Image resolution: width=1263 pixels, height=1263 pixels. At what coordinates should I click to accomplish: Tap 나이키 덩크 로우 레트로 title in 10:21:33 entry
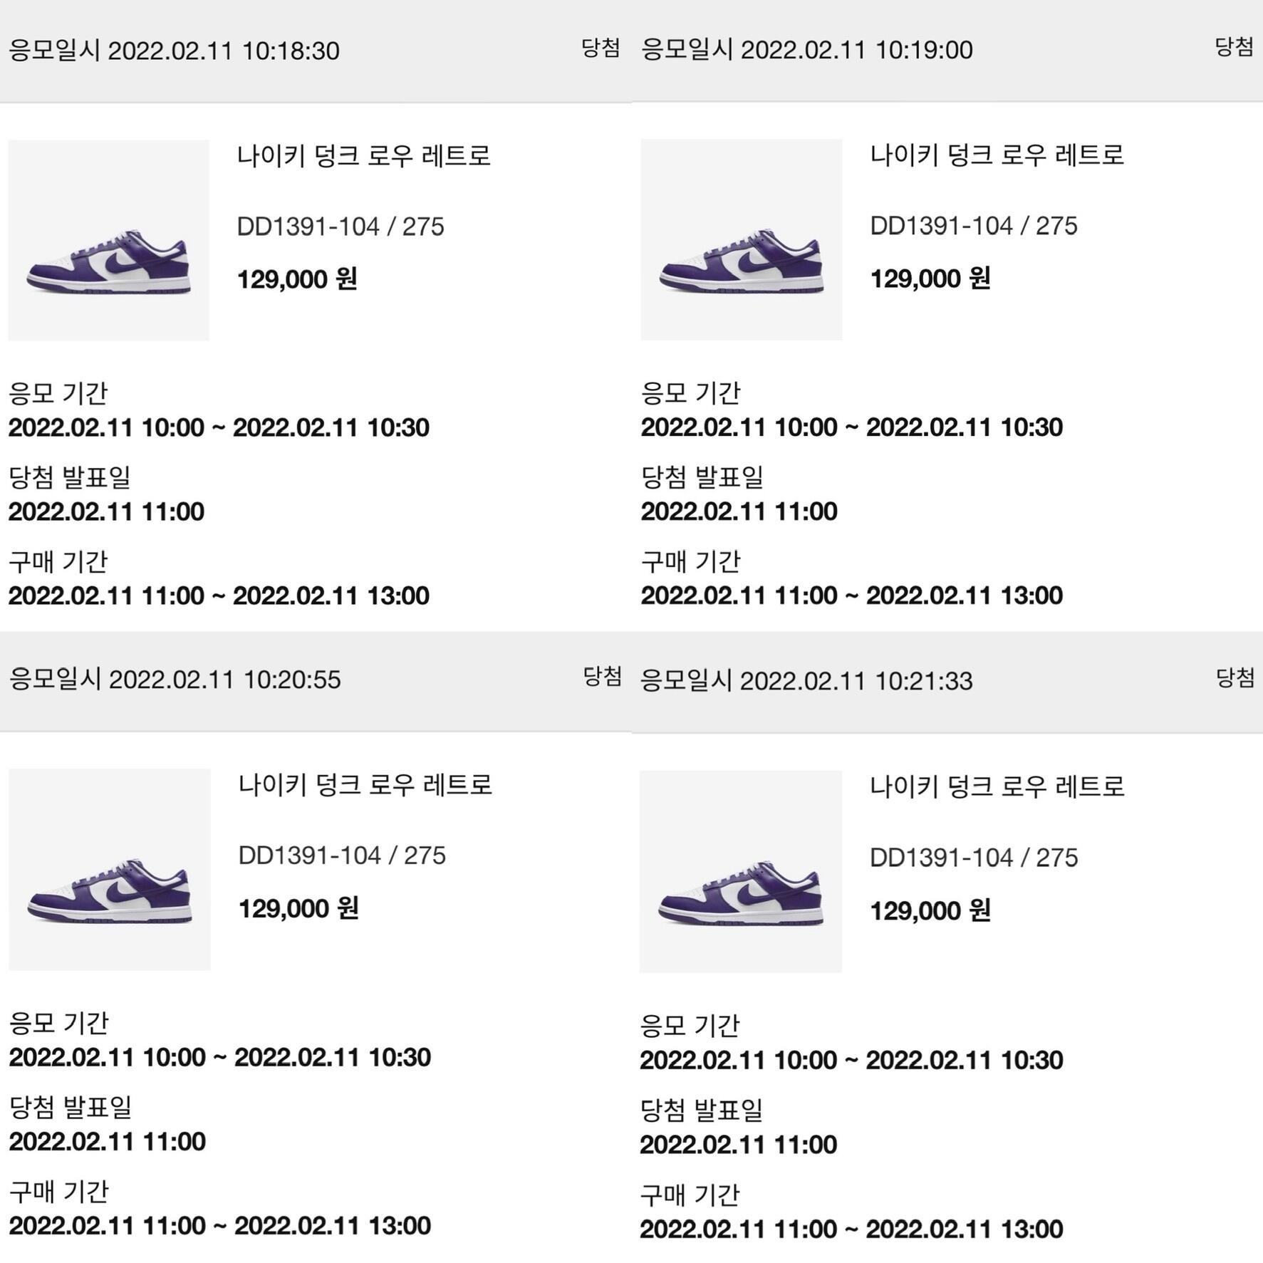tap(997, 786)
